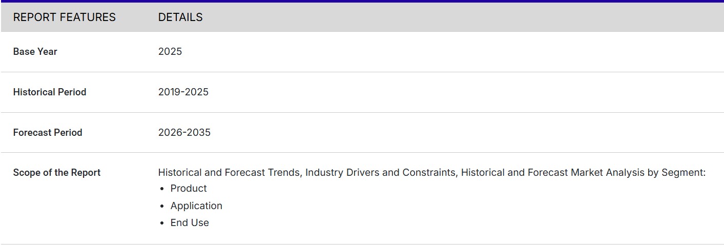Click the 2019-2025 historical period value

(x=183, y=92)
